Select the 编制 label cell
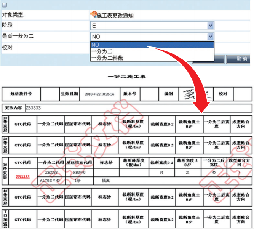 coord(168,94)
